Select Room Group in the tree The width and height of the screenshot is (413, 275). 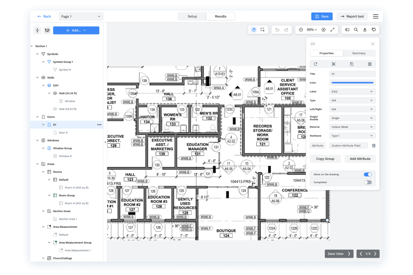point(67,195)
